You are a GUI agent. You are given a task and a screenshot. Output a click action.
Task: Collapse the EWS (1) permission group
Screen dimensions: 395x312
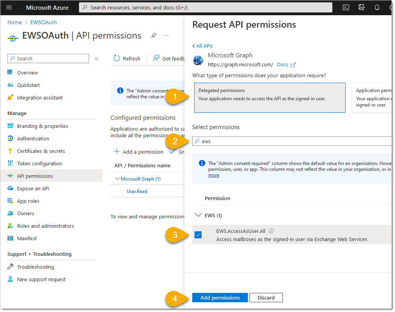tap(199, 216)
